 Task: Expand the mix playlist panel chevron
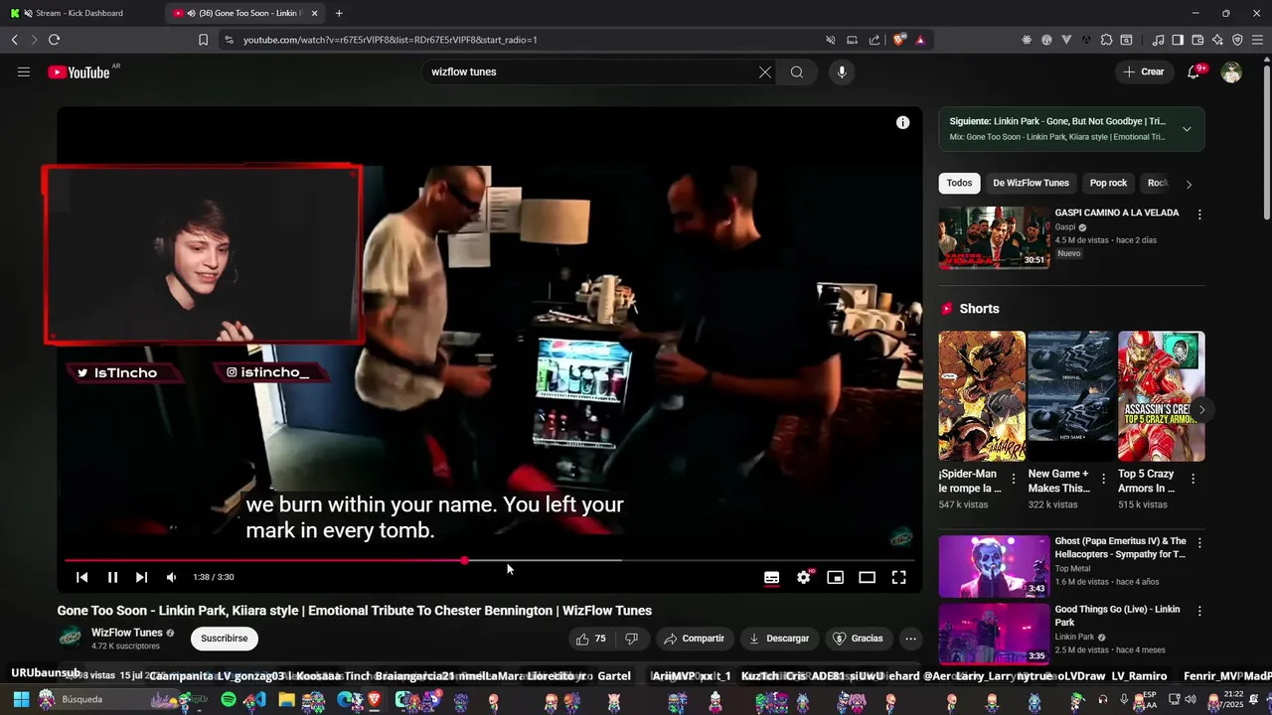coord(1187,129)
